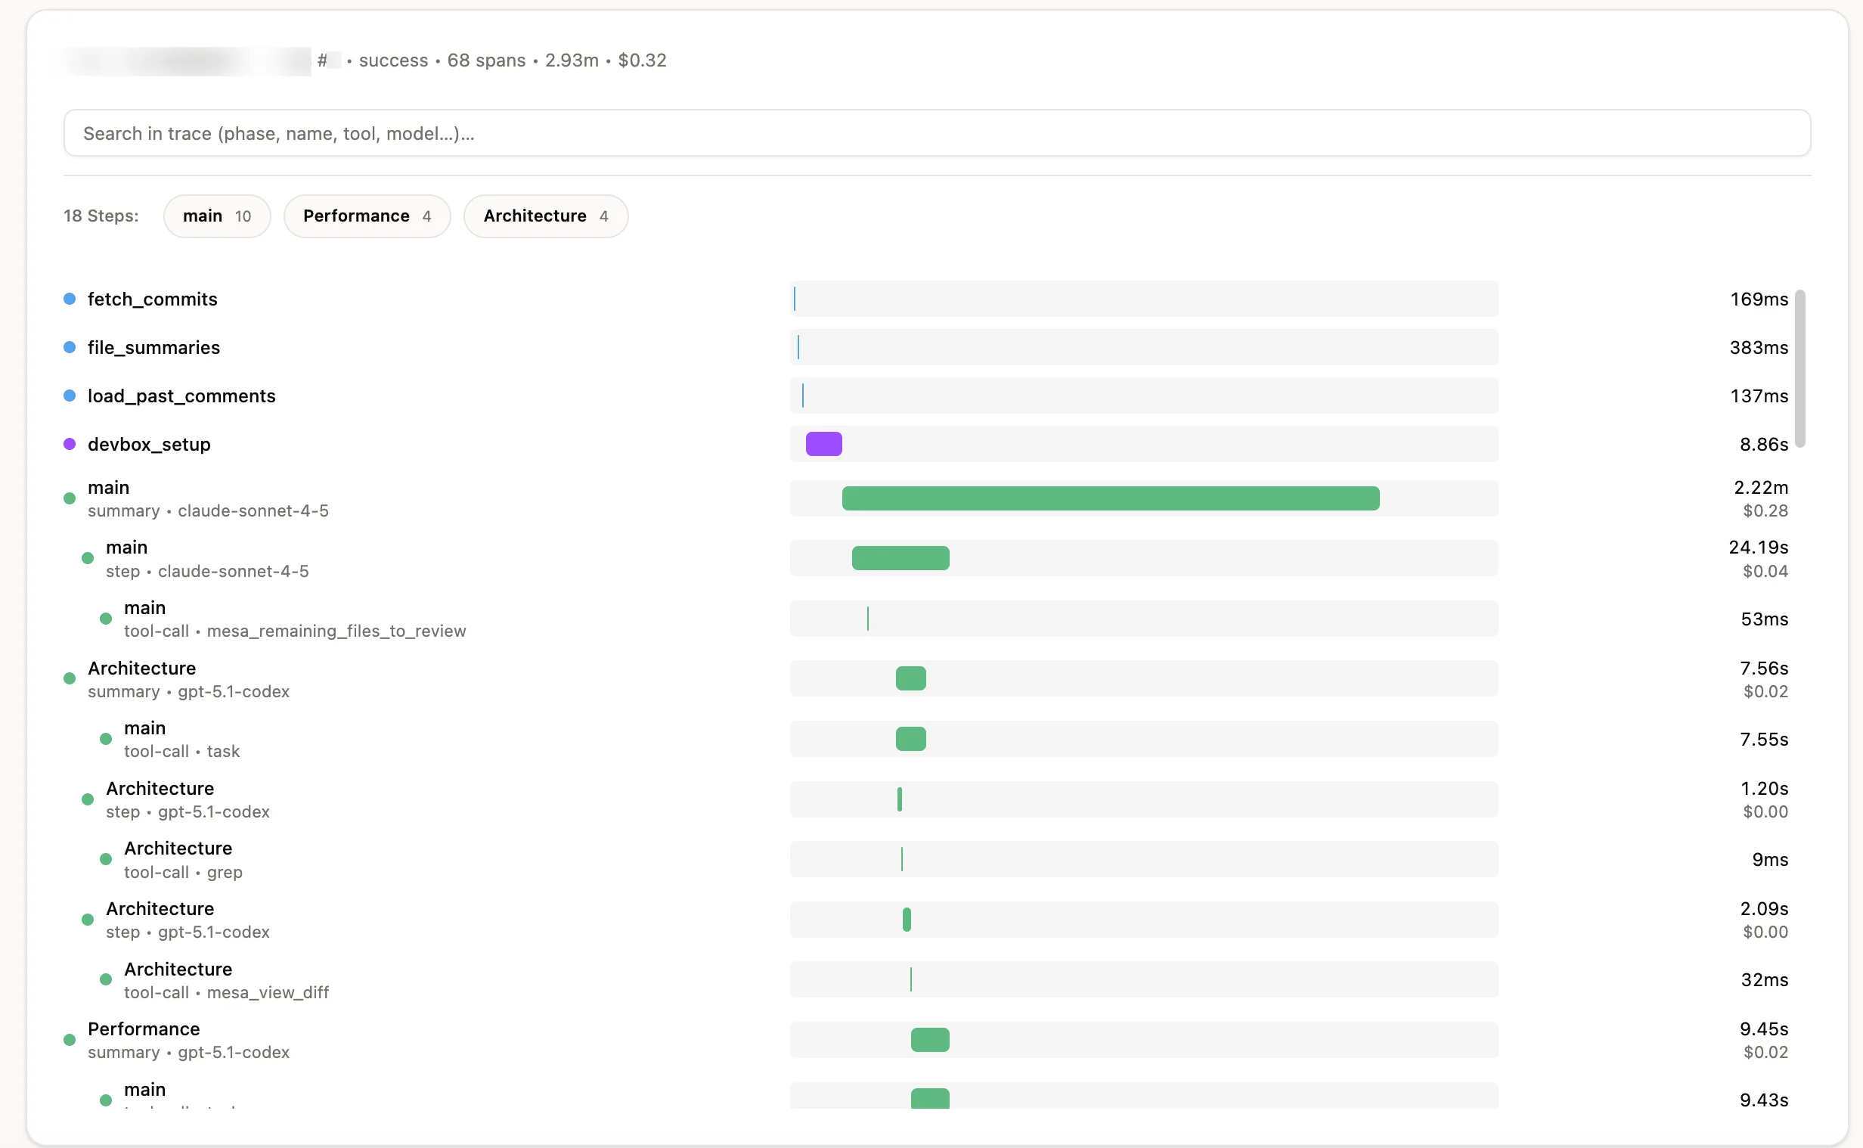This screenshot has height=1148, width=1863.
Task: Click the purple devbox_setup timeline bar
Action: coord(823,444)
